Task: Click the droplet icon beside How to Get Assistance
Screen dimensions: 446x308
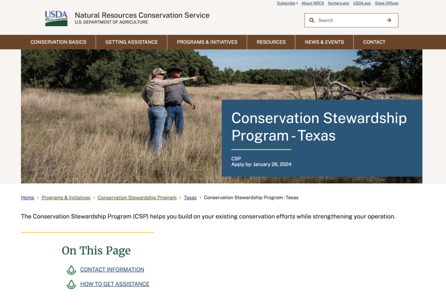Action: [x=71, y=284]
